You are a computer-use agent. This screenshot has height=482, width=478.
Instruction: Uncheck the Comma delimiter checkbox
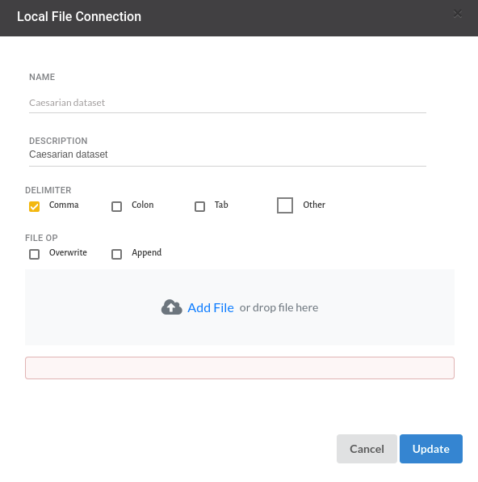[35, 206]
